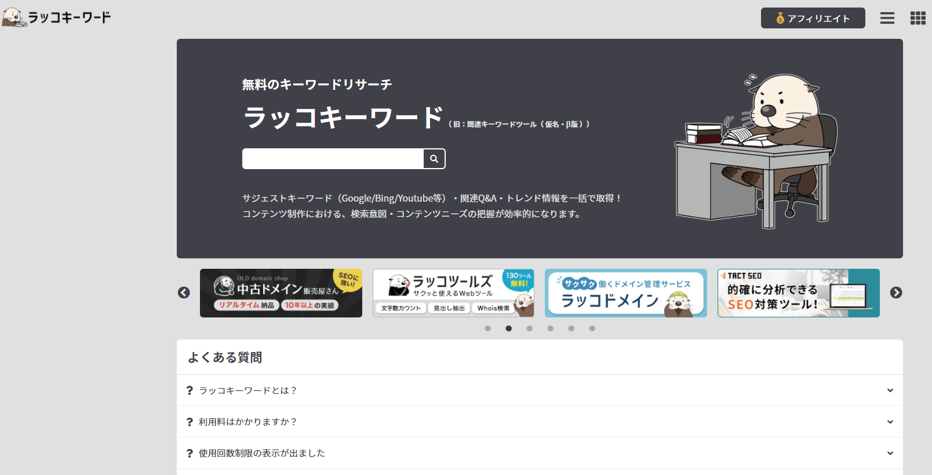Open the apps grid icon
Viewport: 932px width, 475px height.
pos(918,18)
